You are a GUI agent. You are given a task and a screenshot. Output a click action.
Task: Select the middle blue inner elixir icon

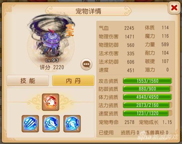tap(51, 124)
